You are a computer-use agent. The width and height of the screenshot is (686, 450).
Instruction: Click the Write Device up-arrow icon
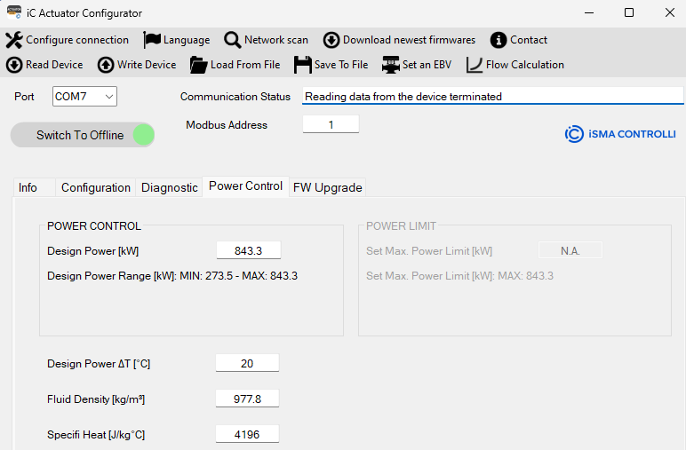tap(106, 65)
